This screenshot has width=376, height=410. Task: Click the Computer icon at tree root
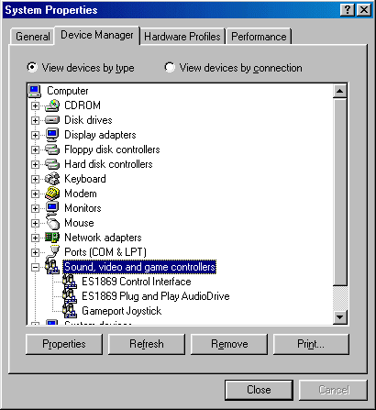tap(35, 91)
